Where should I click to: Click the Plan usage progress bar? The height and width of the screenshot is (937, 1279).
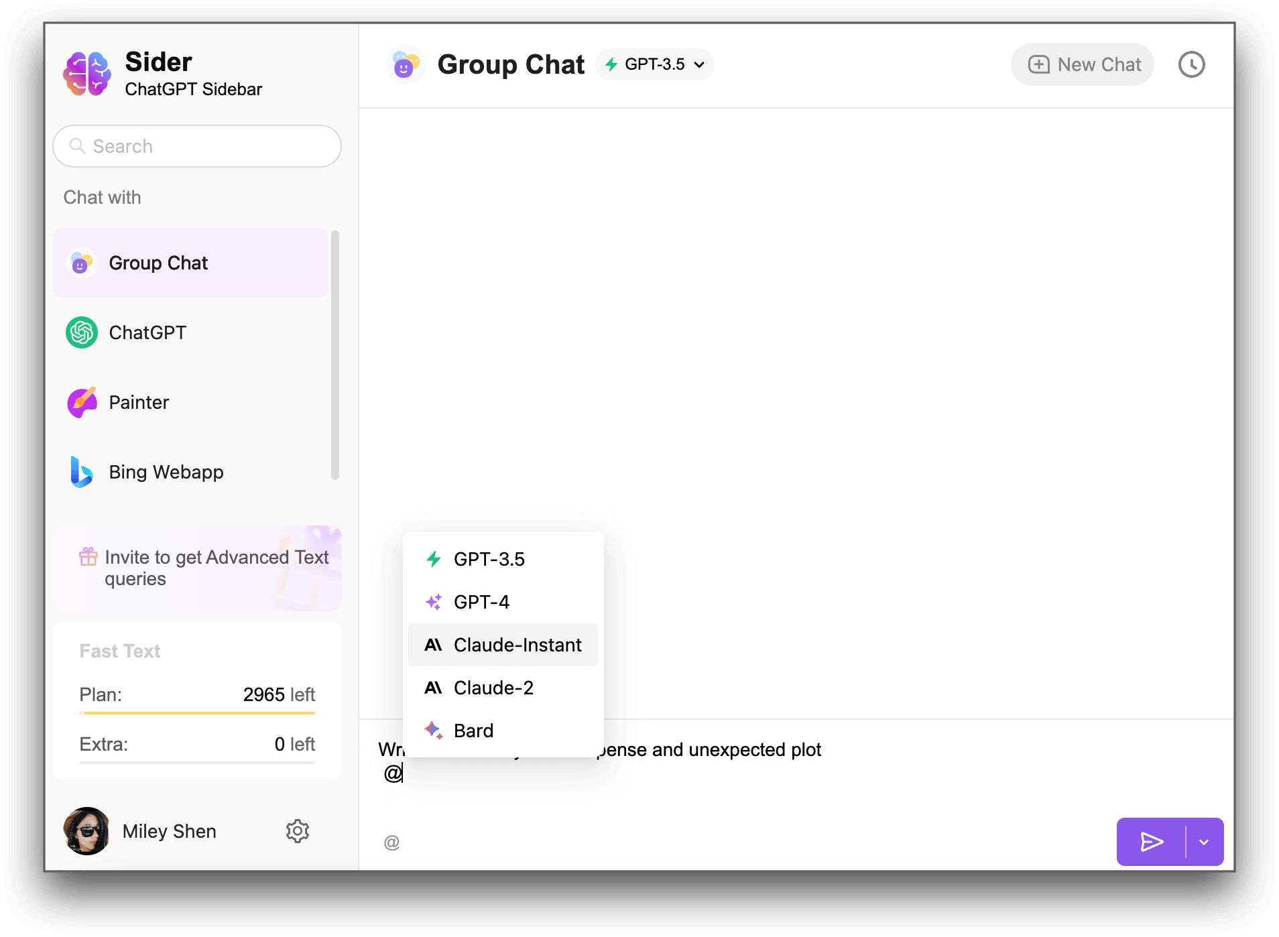click(197, 713)
